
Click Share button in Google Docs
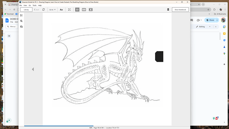(x=210, y=20)
